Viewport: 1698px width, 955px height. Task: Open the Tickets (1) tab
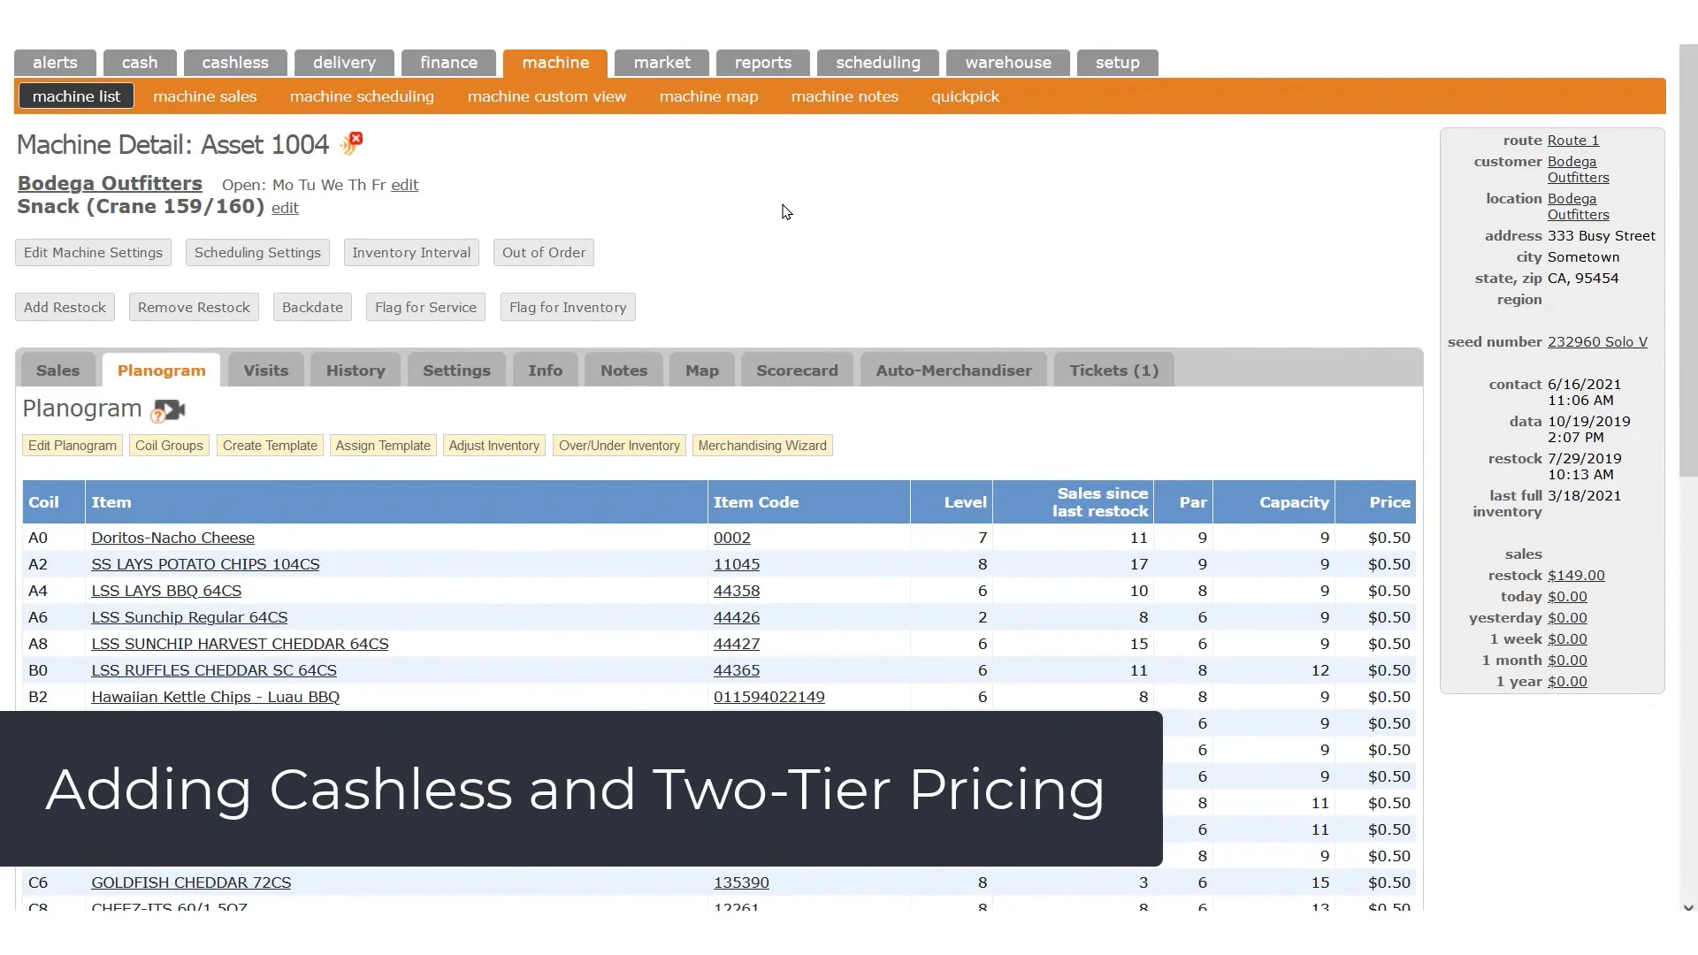1113,371
